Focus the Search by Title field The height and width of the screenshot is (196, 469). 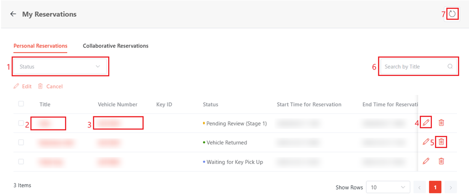pyautogui.click(x=419, y=66)
